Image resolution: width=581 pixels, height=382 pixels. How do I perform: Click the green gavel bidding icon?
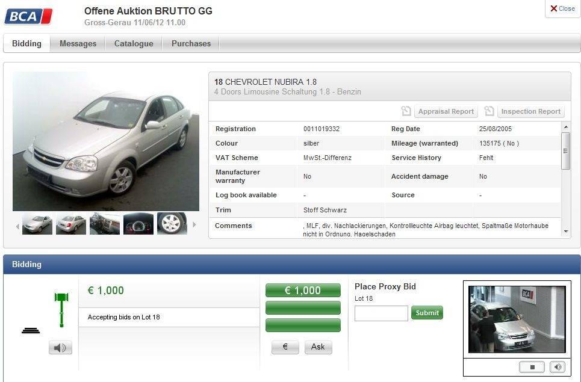pos(61,310)
